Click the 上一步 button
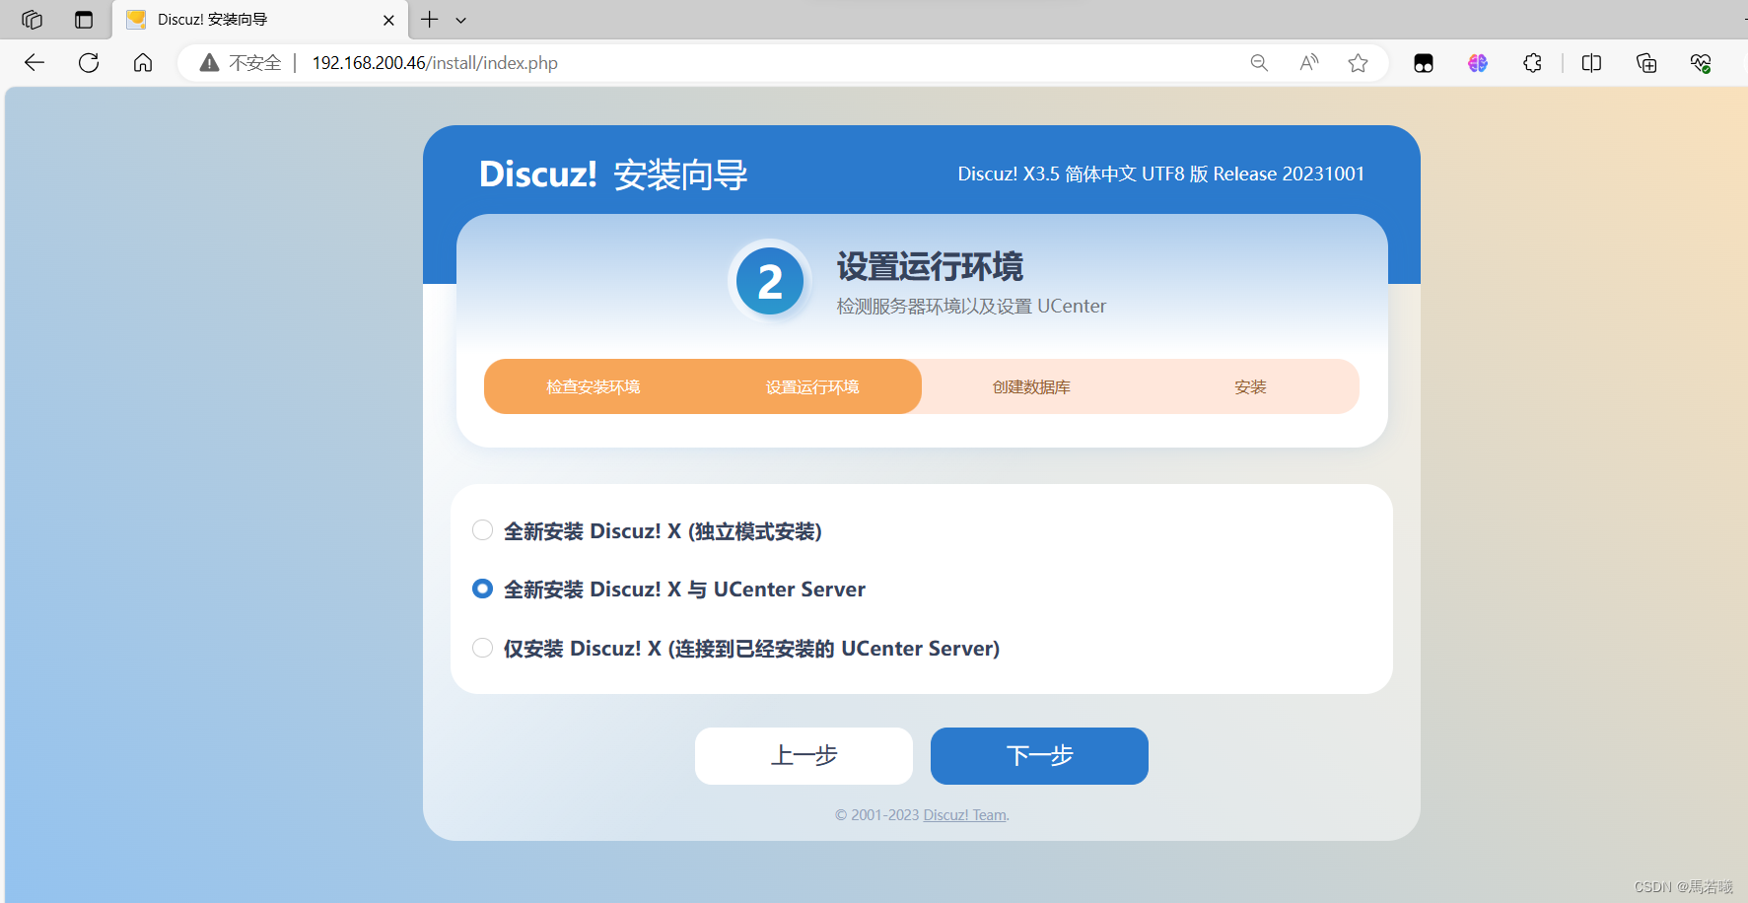 coord(804,756)
